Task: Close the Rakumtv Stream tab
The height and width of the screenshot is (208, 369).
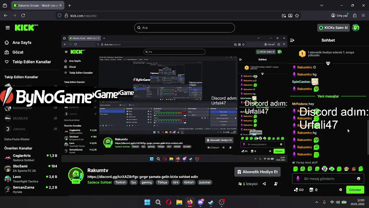Action: 61,5
